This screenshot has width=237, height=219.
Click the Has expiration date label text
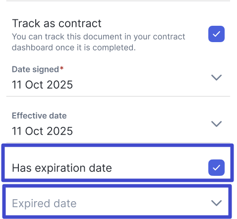(62, 168)
